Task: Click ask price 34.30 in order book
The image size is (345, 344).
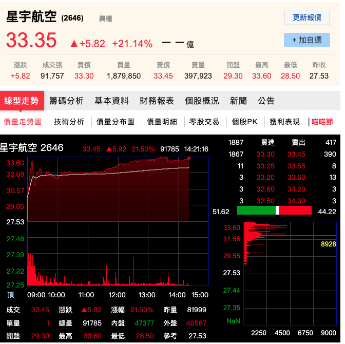Action: coord(296,201)
